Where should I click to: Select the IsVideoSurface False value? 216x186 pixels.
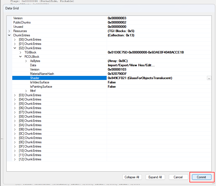click(112, 82)
